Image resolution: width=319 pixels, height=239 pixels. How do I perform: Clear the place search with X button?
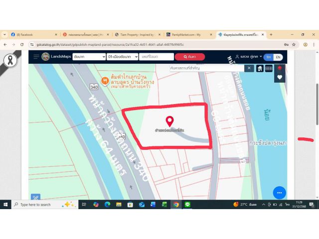click(249, 68)
